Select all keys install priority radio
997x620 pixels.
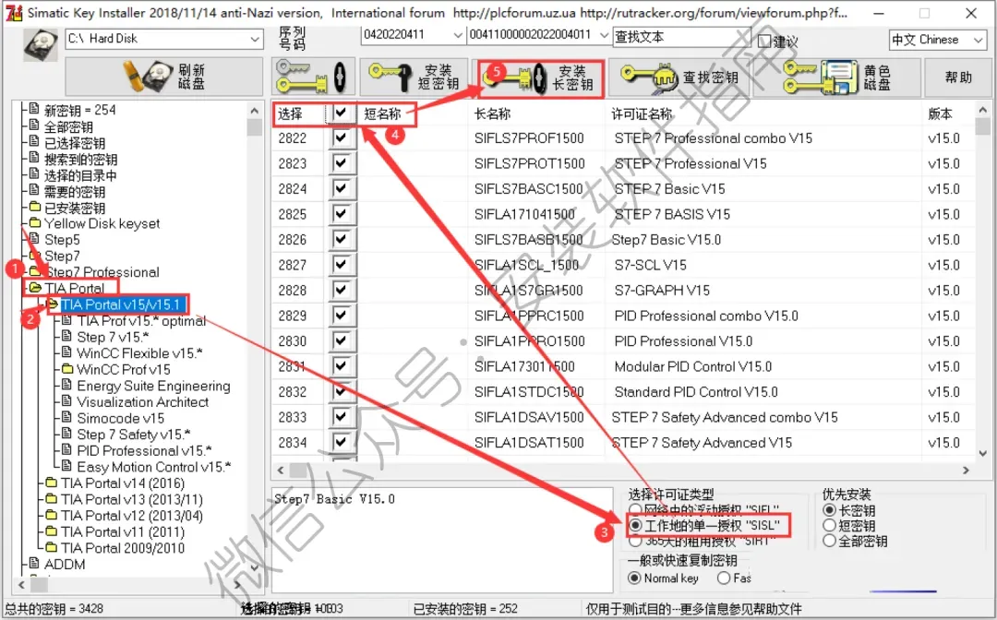click(x=829, y=541)
